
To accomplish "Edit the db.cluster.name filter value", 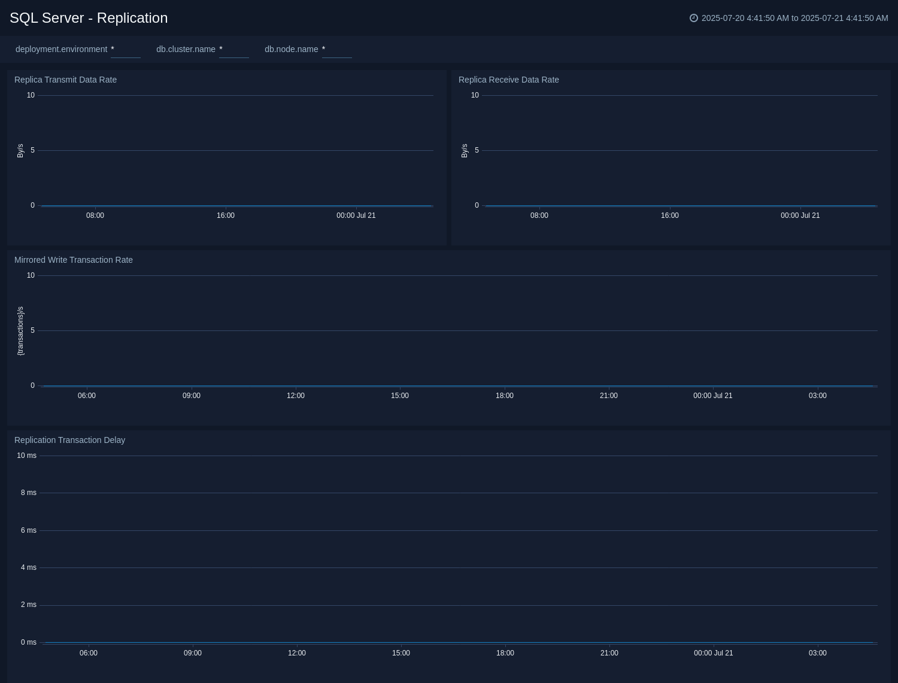I will tap(234, 49).
